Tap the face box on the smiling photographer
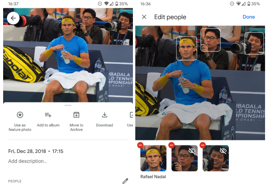269x188 pixels. pyautogui.click(x=254, y=43)
